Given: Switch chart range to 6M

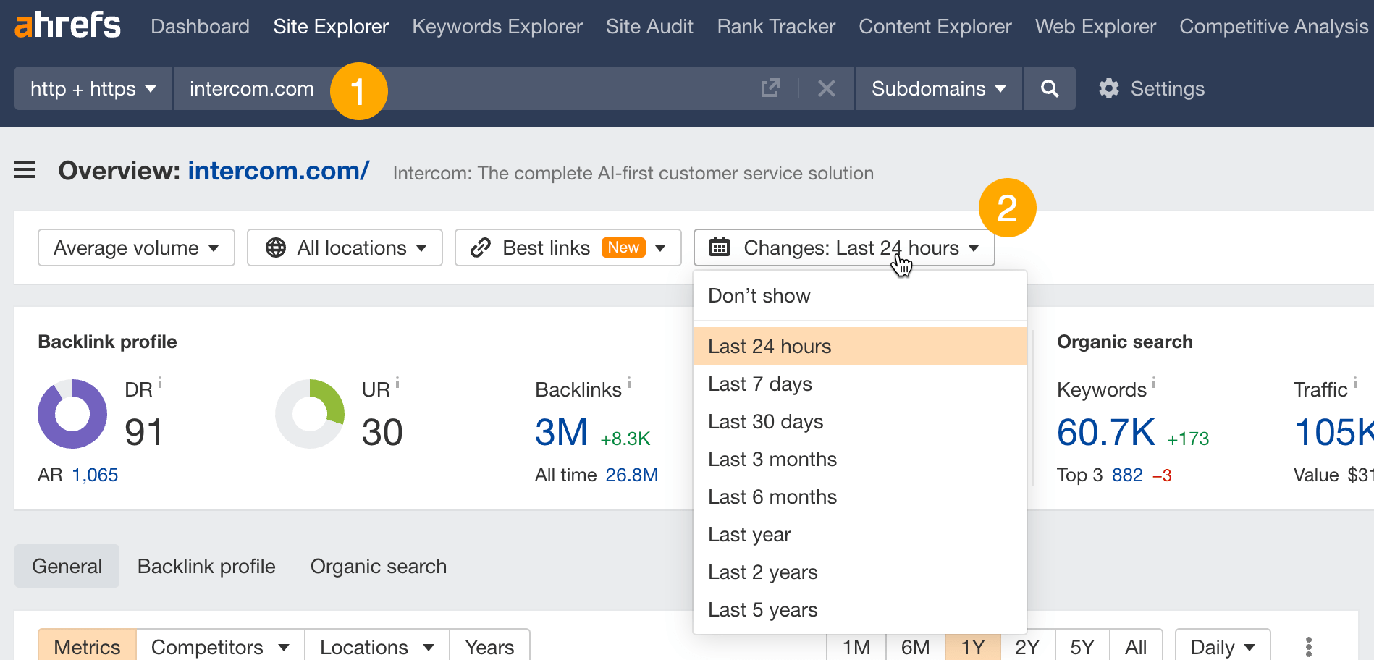Looking at the screenshot, I should [x=914, y=646].
